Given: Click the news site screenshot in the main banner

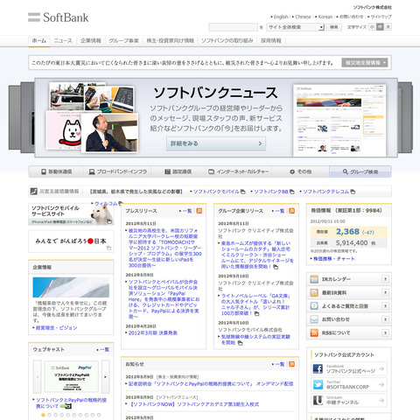Looking at the screenshot, I should [339, 120].
